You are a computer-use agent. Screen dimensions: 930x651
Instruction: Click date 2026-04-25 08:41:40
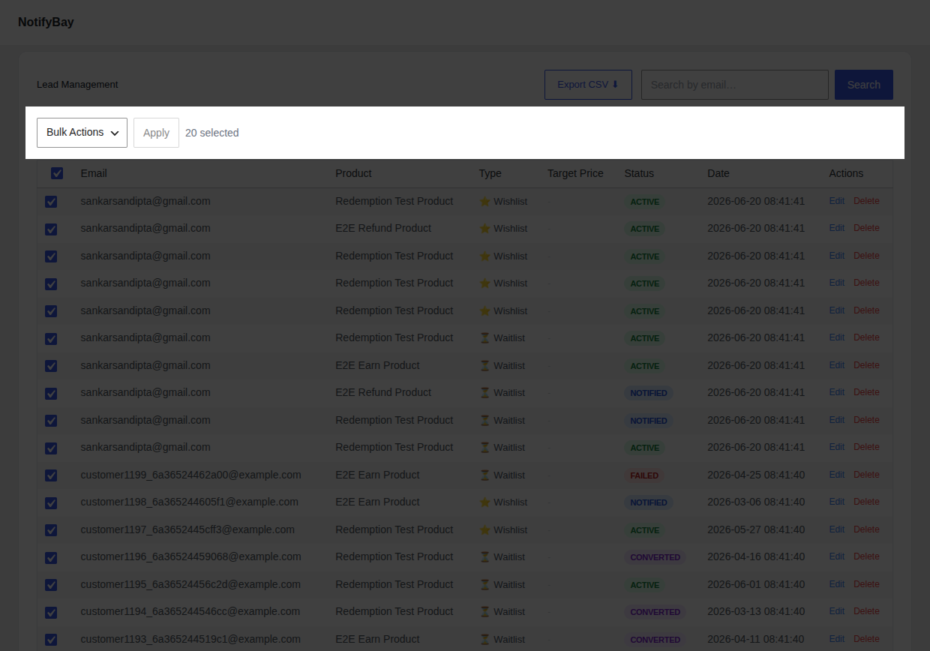[756, 475]
